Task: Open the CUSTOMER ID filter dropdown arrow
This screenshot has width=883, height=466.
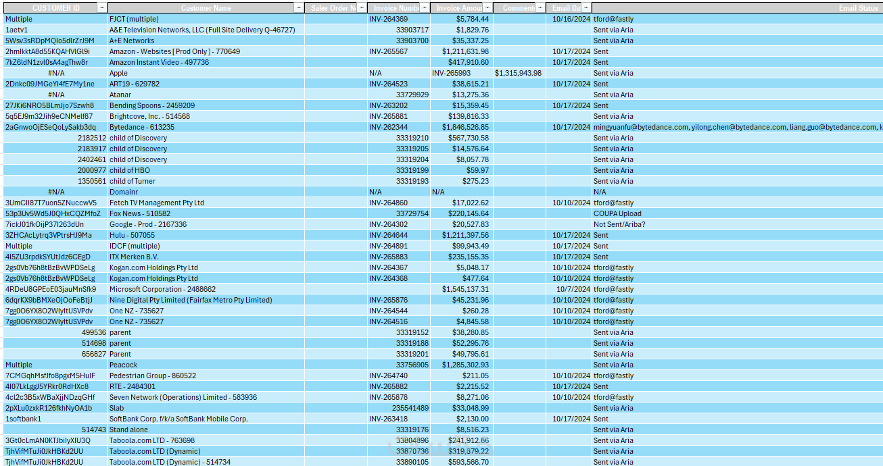Action: pos(101,7)
